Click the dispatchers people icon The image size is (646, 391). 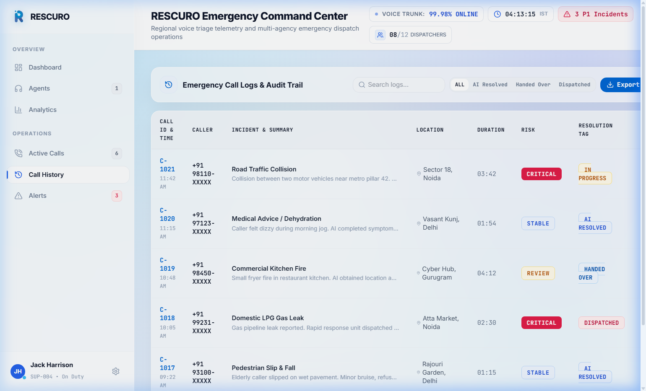(x=380, y=35)
